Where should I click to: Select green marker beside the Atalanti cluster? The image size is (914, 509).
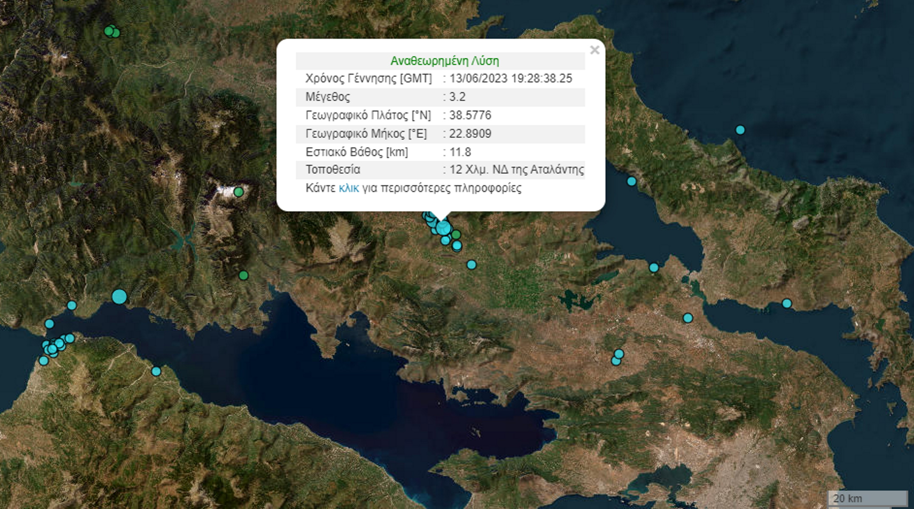coord(456,234)
